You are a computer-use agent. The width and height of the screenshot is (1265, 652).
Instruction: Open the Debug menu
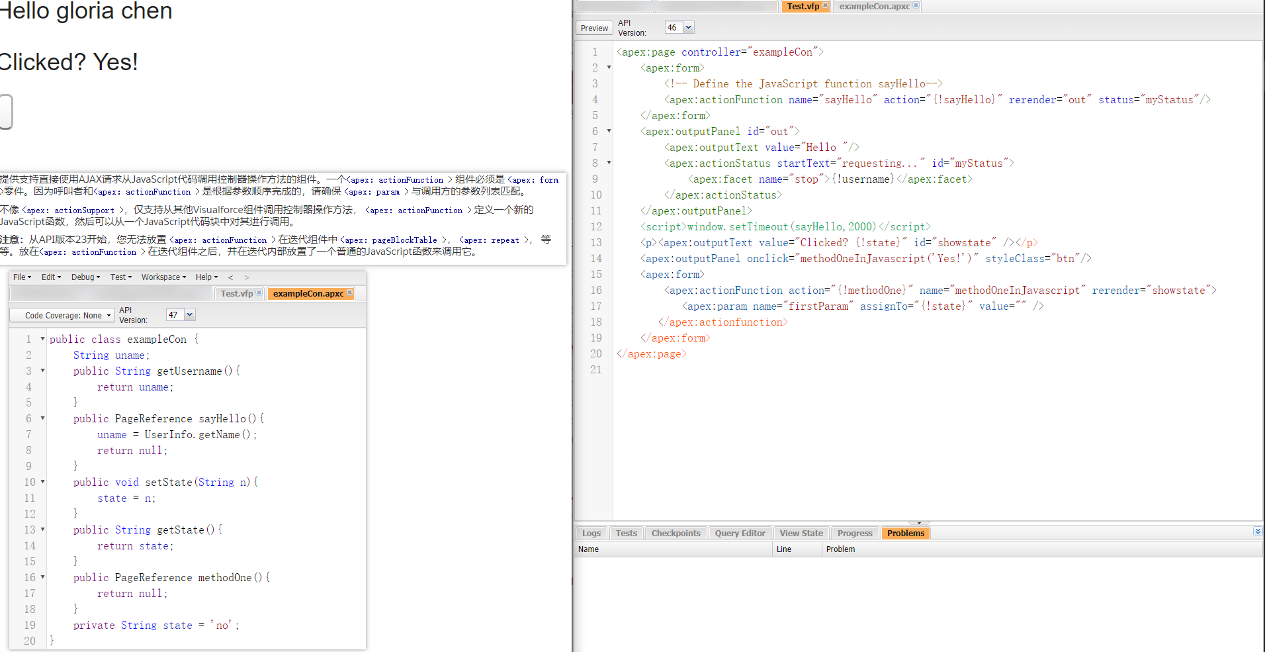(85, 277)
